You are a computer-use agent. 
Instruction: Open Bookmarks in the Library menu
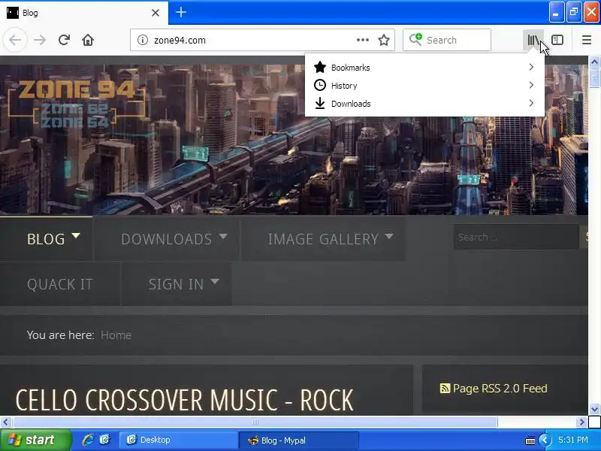click(424, 68)
